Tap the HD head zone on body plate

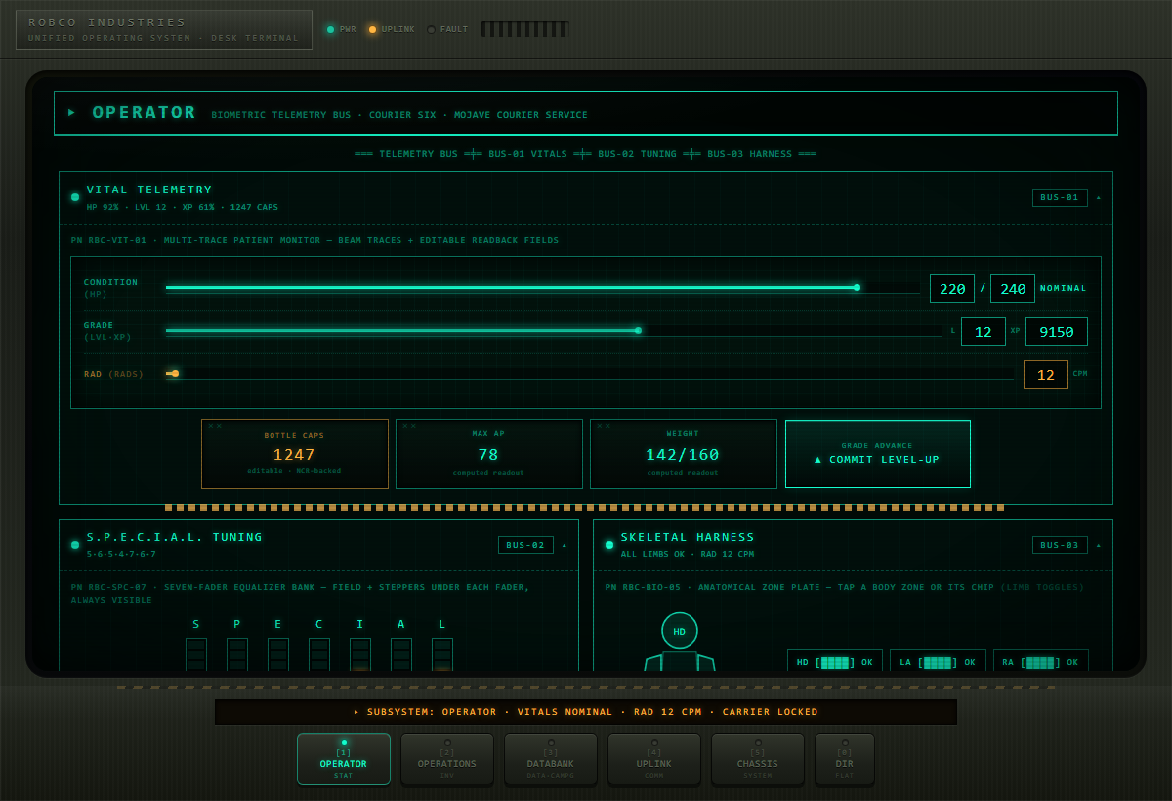pyautogui.click(x=680, y=631)
